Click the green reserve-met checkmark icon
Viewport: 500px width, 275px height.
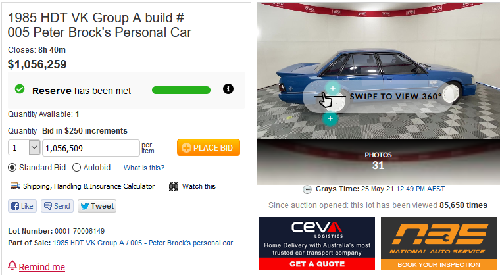[x=20, y=89]
